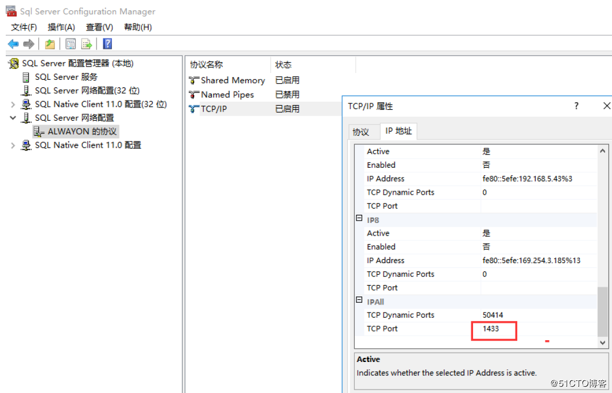
Task: Select the Shared Memory protocol row
Action: 233,80
